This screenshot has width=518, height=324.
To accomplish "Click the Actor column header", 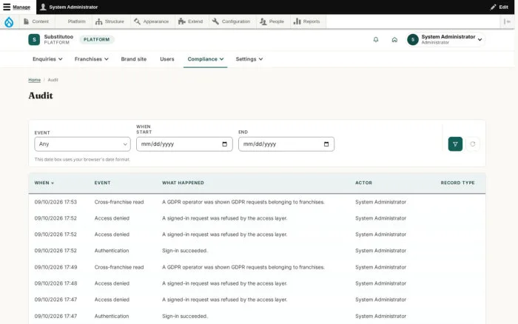I will pos(363,183).
